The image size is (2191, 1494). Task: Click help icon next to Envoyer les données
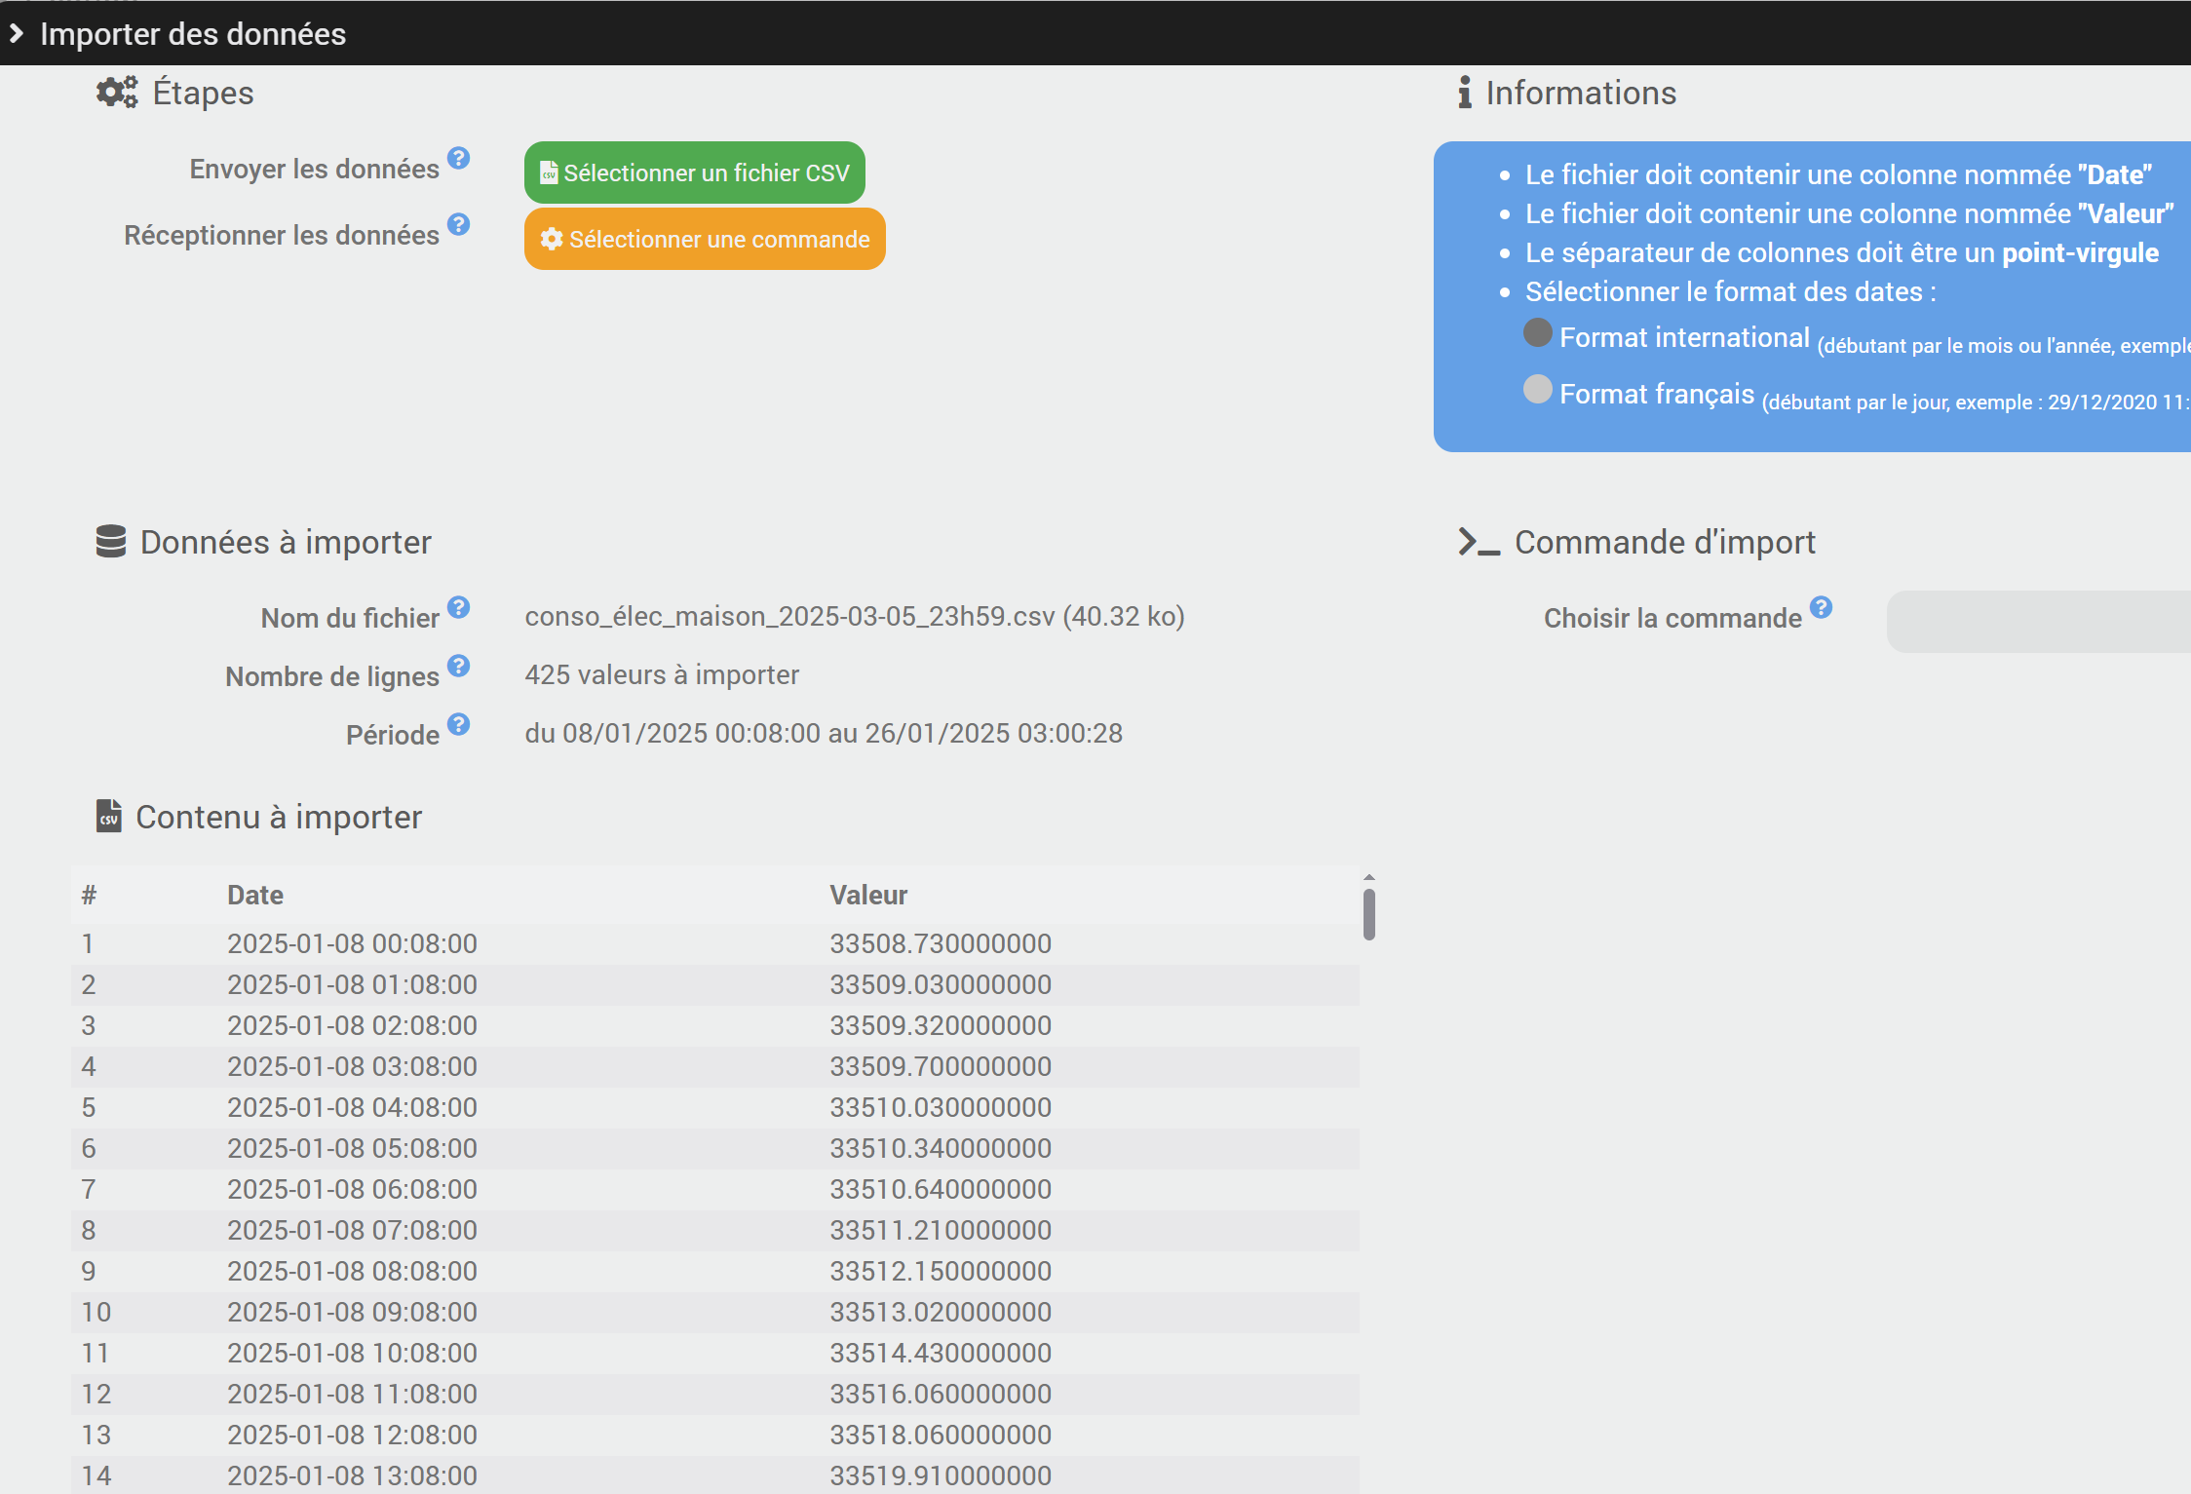[x=458, y=158]
